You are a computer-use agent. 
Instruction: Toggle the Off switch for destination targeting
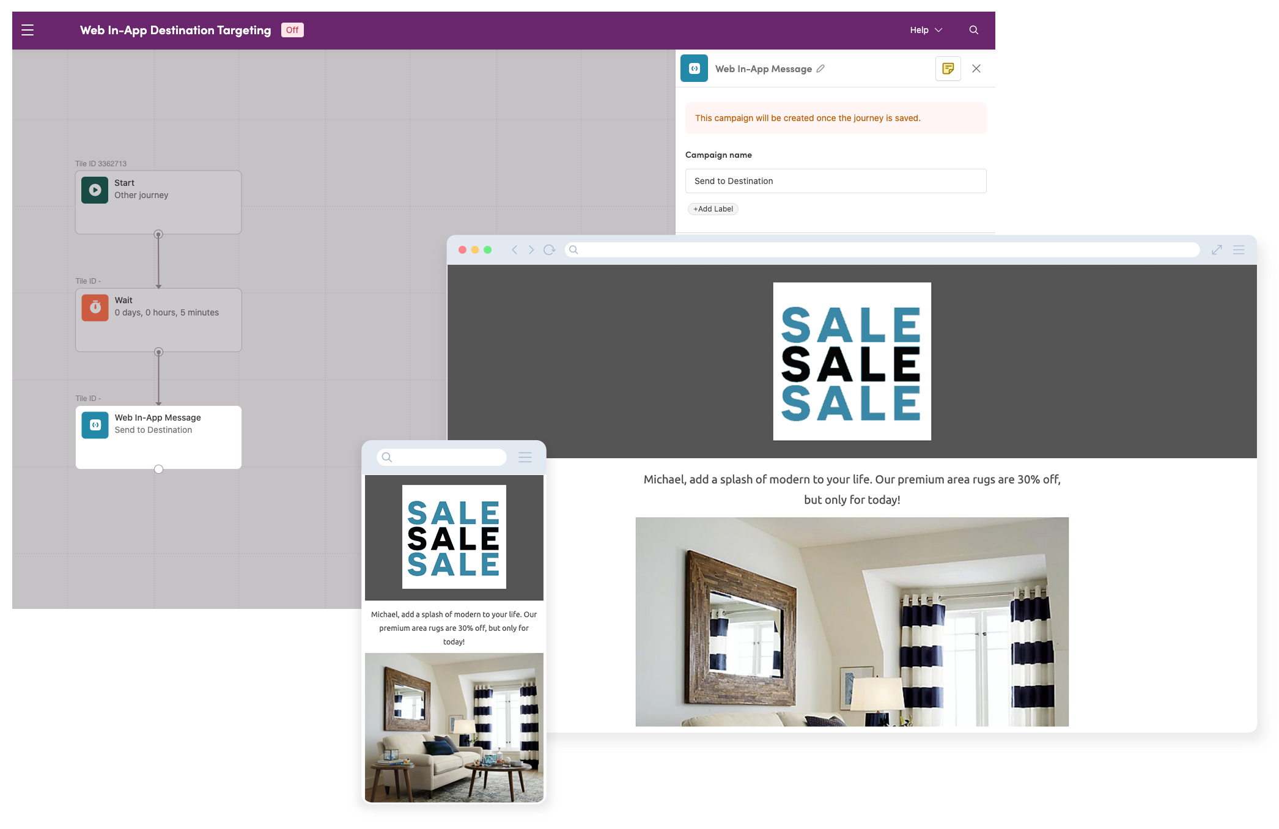293,30
